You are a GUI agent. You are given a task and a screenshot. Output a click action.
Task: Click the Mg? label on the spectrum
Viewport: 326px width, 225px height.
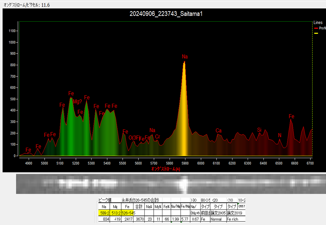77,102
